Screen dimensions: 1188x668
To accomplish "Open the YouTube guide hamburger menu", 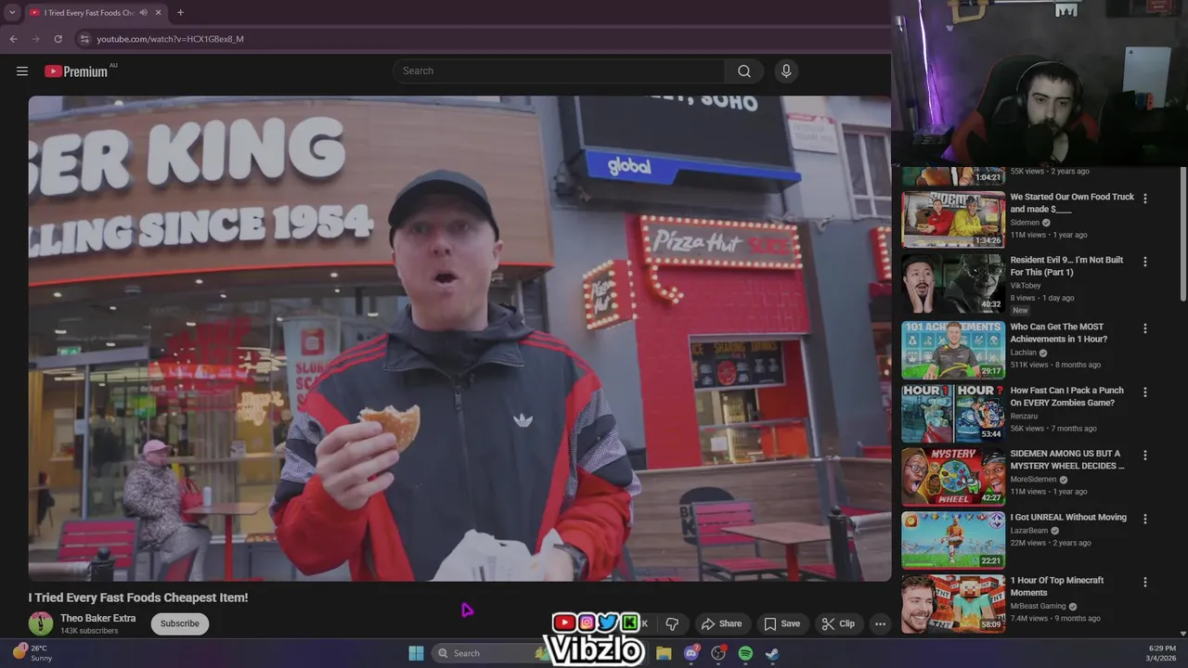I will coord(22,71).
